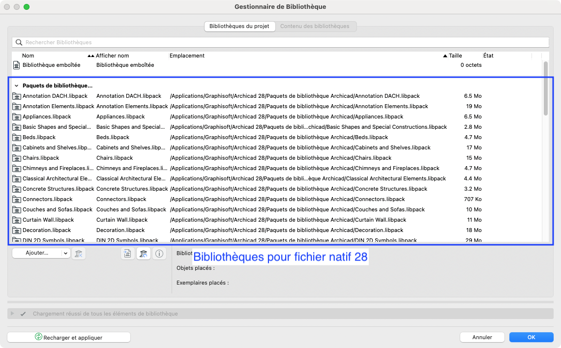This screenshot has width=561, height=348.
Task: Click the Chargement réussi status message
Action: click(105, 314)
